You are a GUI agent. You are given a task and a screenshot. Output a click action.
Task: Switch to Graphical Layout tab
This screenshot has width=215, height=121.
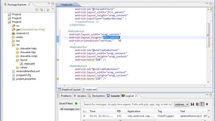[69, 90]
